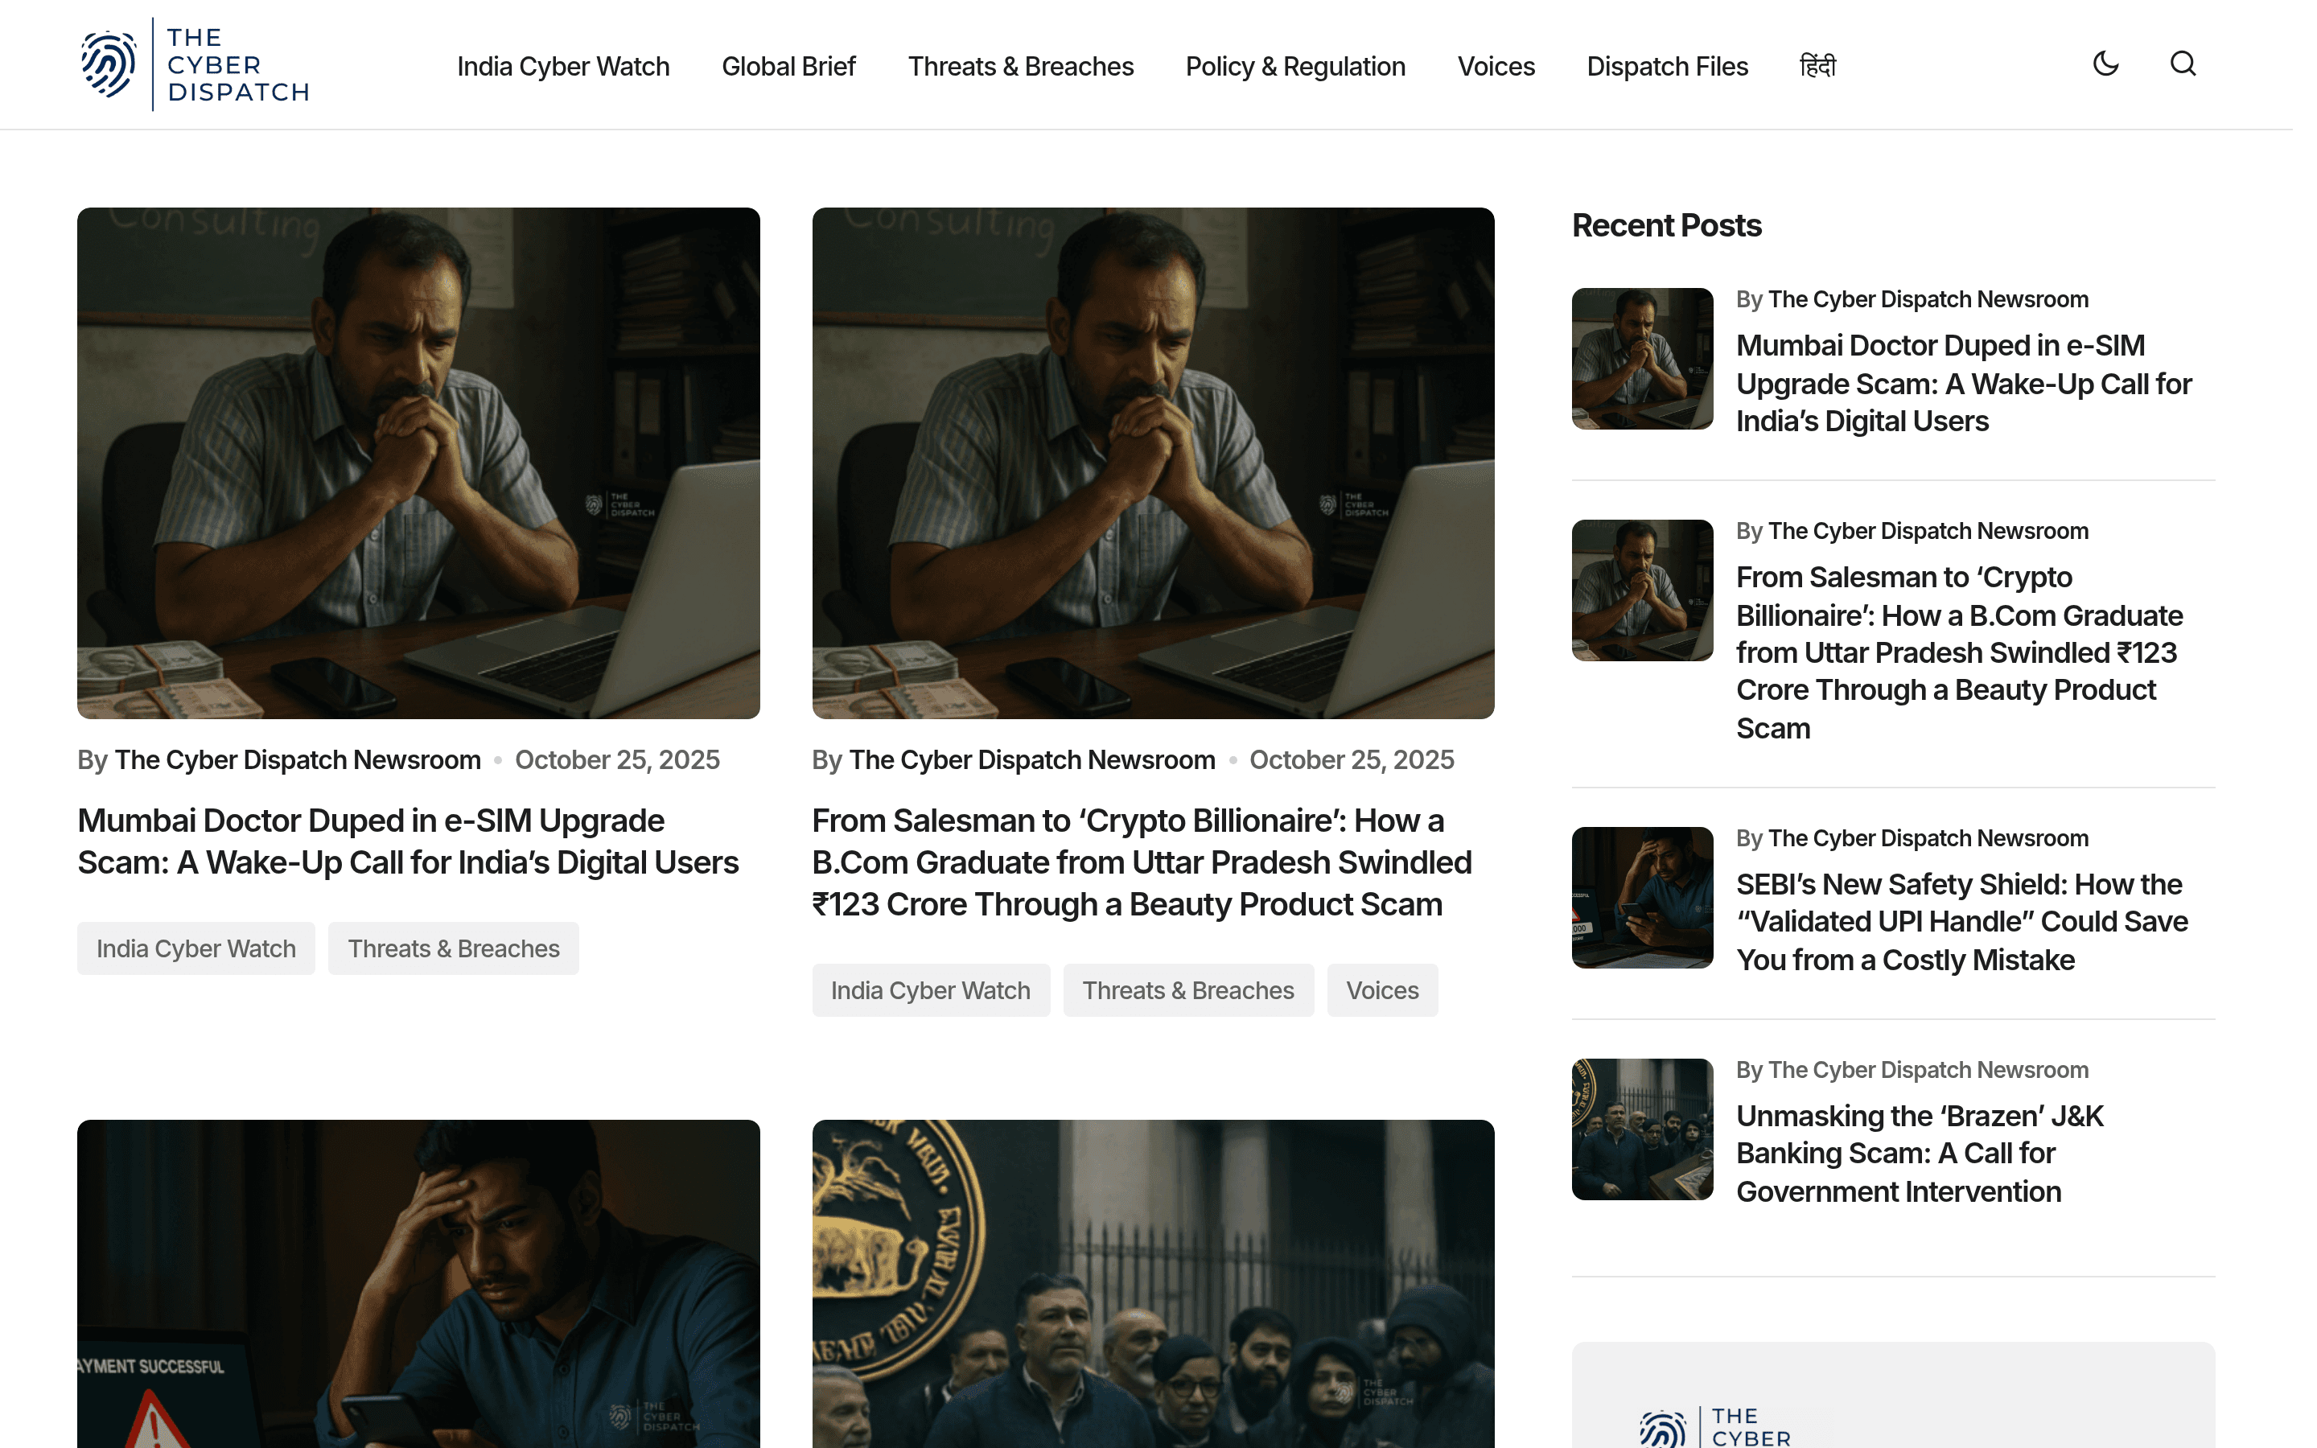Viewport: 2317px width, 1448px height.
Task: Go to Global Brief section
Action: point(788,66)
